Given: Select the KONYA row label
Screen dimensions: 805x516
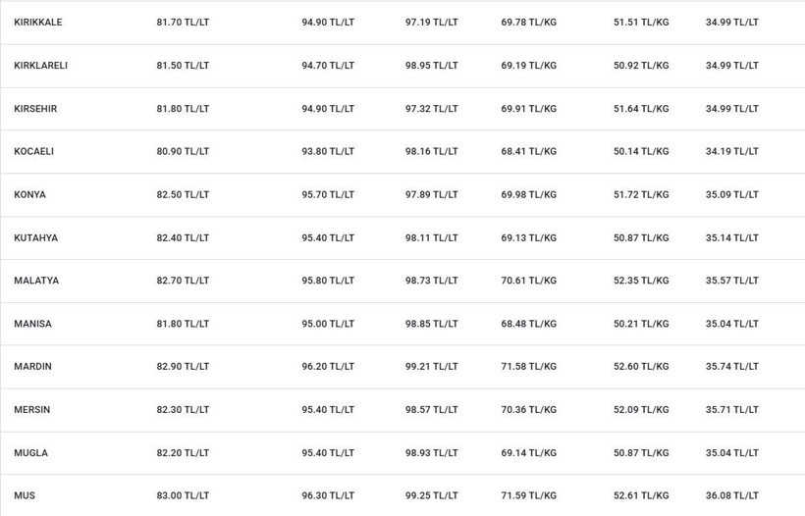Looking at the screenshot, I should coord(29,194).
